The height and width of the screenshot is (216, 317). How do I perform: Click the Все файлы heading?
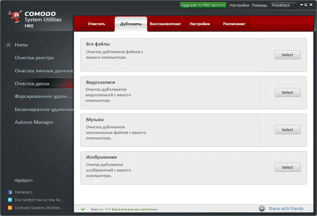click(x=98, y=44)
